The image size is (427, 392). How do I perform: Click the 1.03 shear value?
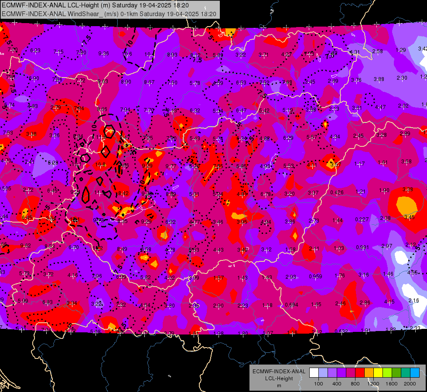tap(339, 248)
